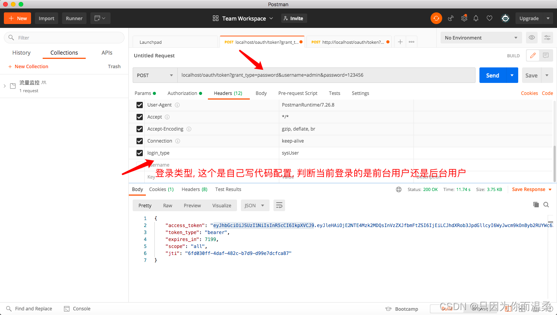
Task: Click the Import button
Action: (47, 18)
